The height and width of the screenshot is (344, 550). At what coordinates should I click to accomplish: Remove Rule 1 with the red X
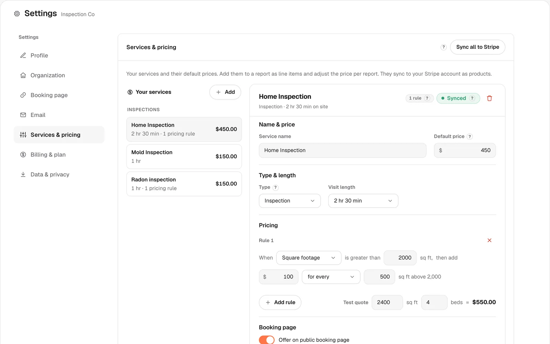click(x=489, y=240)
